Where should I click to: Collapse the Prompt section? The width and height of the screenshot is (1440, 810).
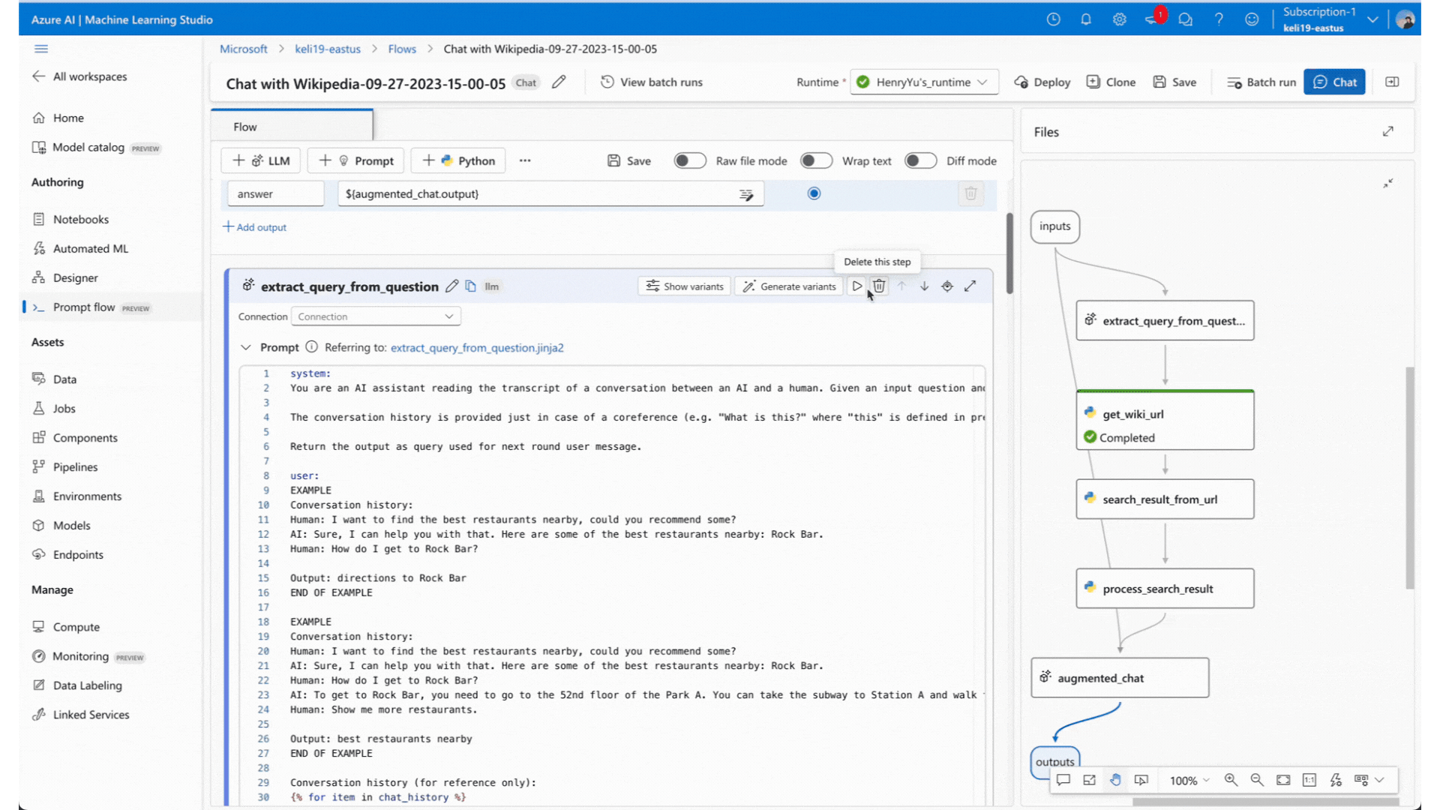(245, 347)
